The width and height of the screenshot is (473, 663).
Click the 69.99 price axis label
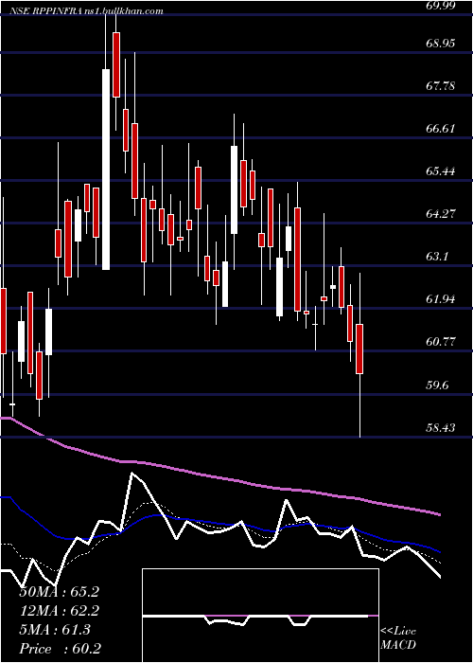pos(440,5)
